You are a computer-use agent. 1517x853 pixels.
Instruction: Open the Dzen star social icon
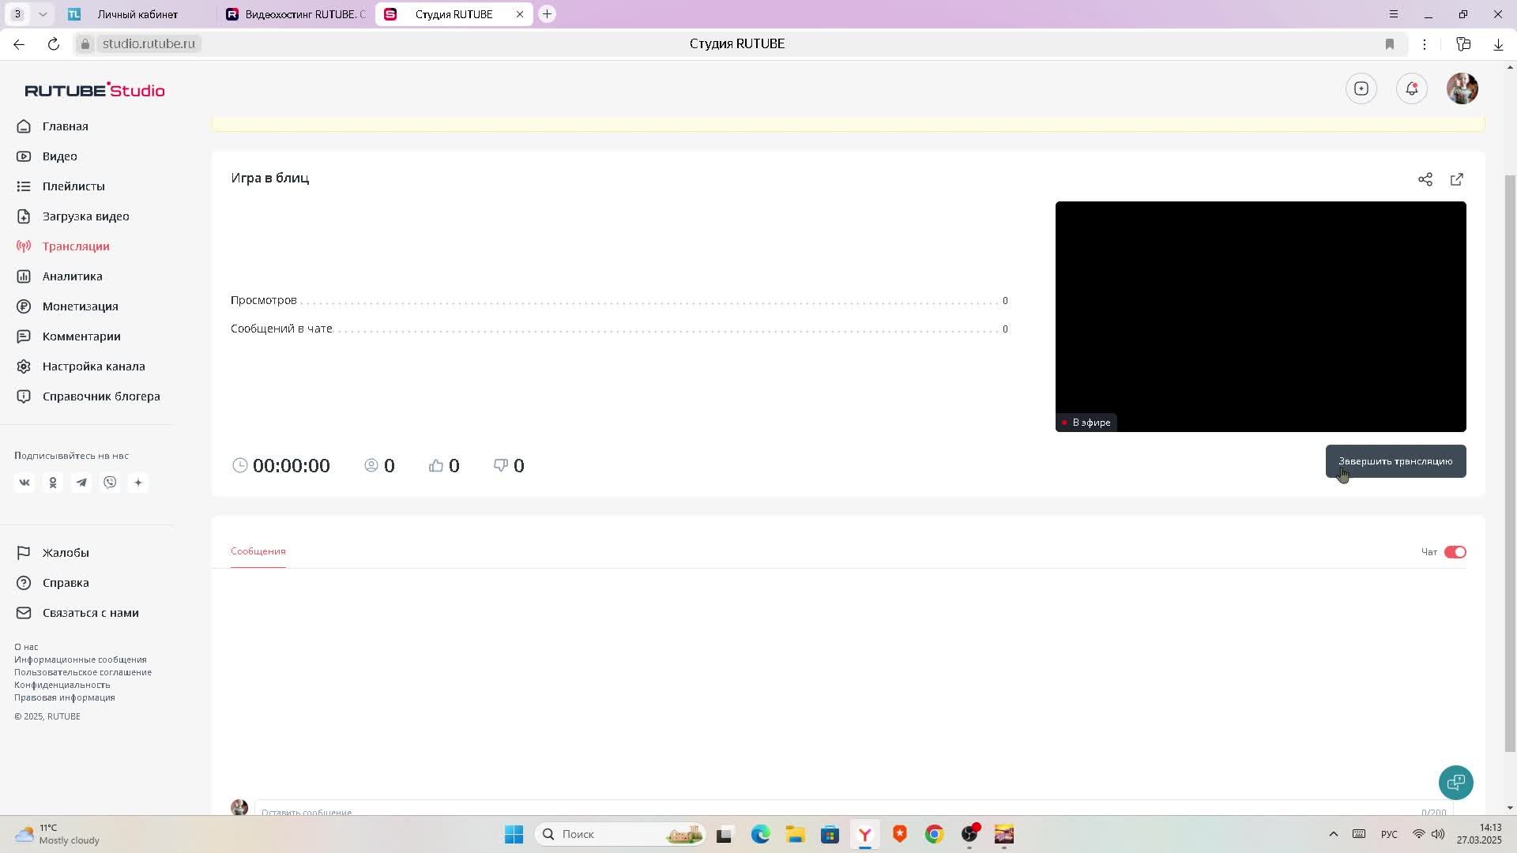[138, 483]
